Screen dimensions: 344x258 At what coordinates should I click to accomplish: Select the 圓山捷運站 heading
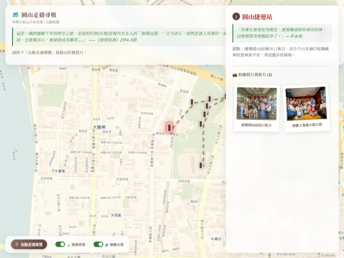click(257, 17)
